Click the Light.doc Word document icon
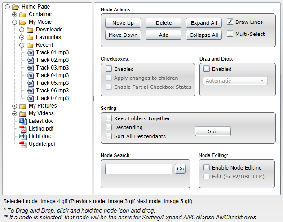Image resolution: width=283 pixels, height=222 pixels. coord(23,136)
